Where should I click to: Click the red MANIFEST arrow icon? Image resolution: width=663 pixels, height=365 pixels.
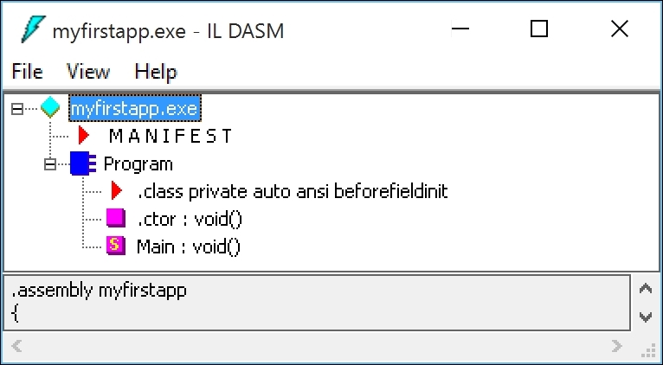tap(84, 135)
